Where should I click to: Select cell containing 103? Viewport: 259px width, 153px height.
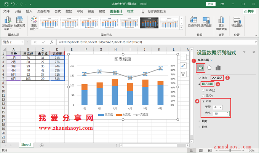pyautogui.click(x=28, y=78)
